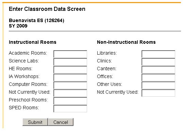Cancel the classroom data entry
This screenshot has width=183, height=132.
click(61, 122)
